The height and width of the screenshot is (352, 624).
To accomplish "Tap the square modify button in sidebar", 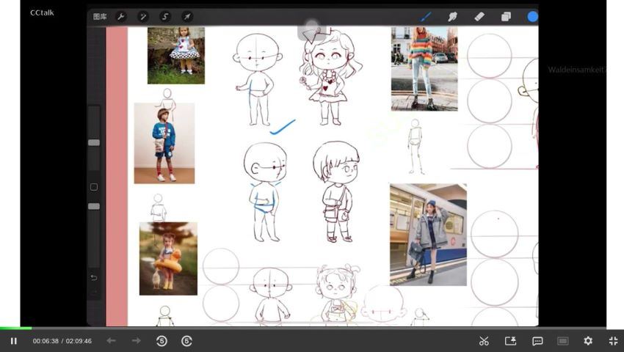I will pyautogui.click(x=94, y=187).
